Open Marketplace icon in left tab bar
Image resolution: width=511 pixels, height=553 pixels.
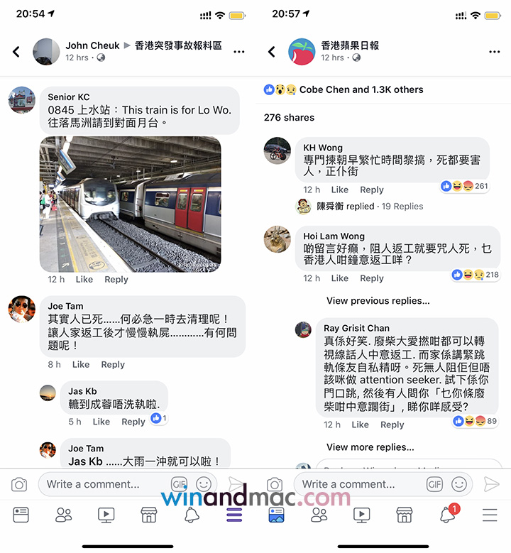pyautogui.click(x=149, y=515)
